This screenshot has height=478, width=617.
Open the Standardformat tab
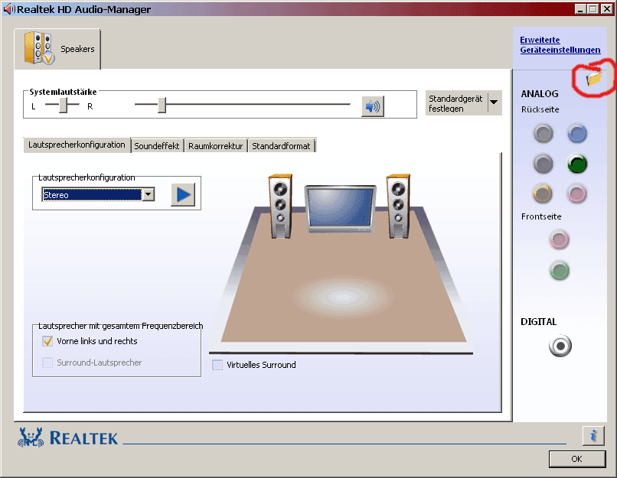coord(281,146)
